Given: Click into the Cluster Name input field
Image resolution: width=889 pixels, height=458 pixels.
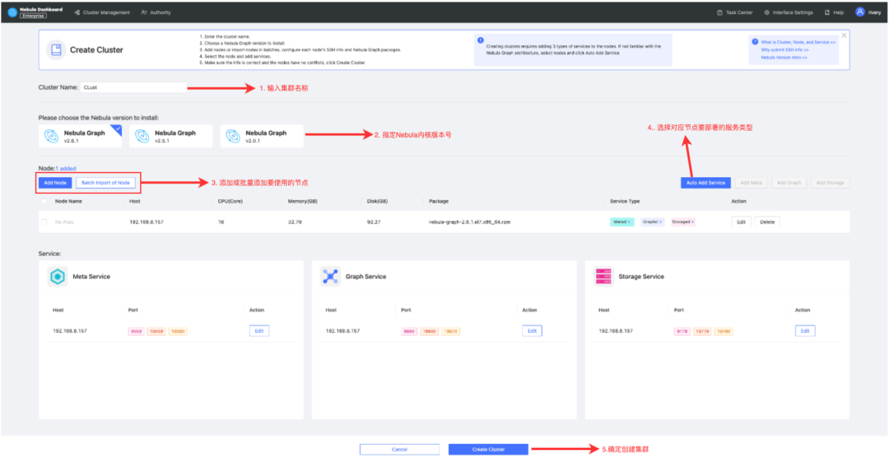Looking at the screenshot, I should [x=133, y=87].
